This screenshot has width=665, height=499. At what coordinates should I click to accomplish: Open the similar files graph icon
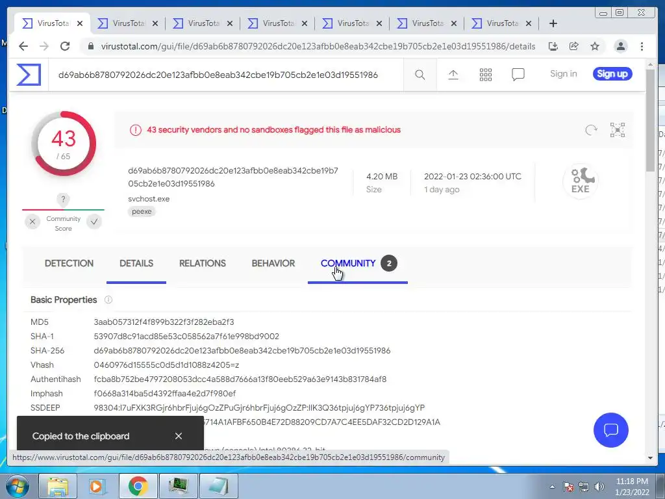[x=618, y=130]
